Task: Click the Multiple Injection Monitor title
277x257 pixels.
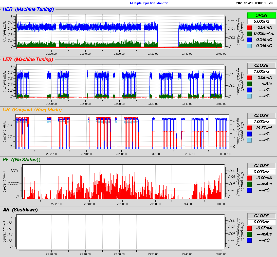Action: [x=149, y=3]
